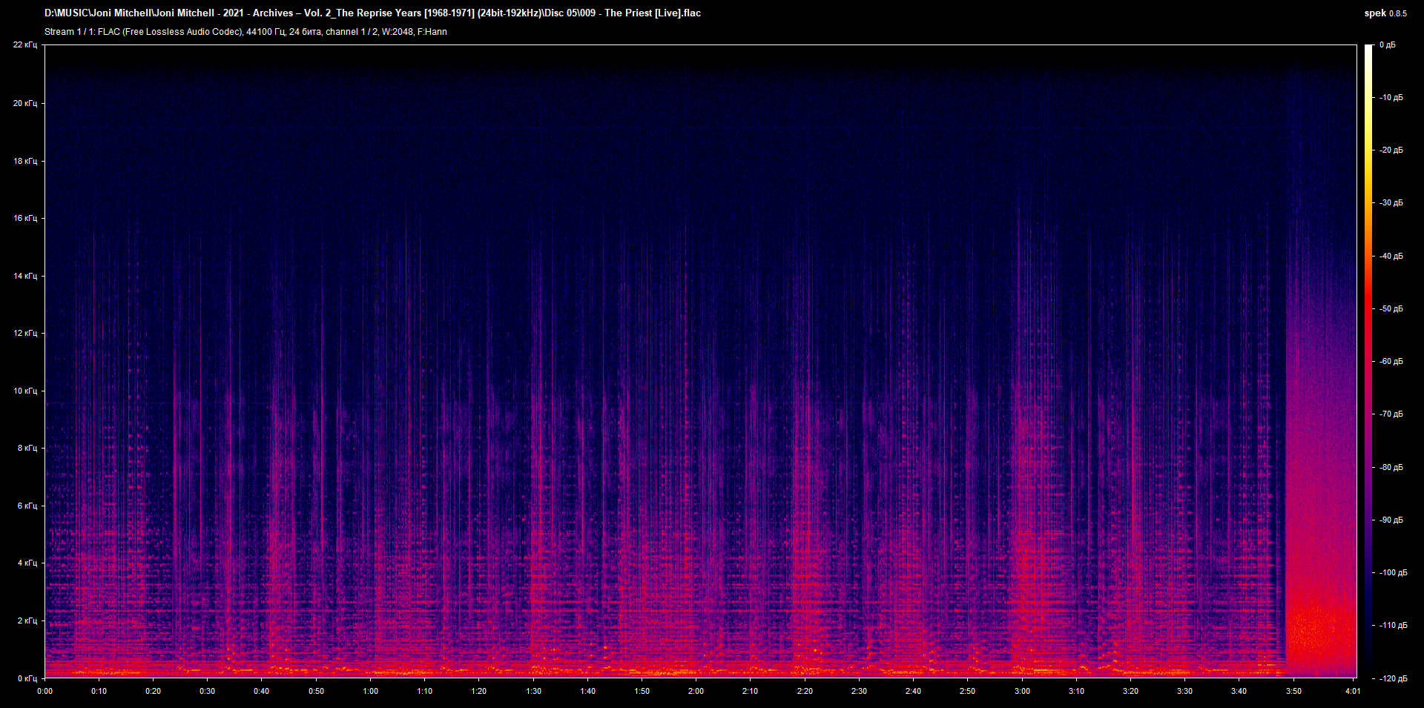Viewport: 1424px width, 708px height.
Task: Click the file path title for The Priest
Action: point(371,13)
